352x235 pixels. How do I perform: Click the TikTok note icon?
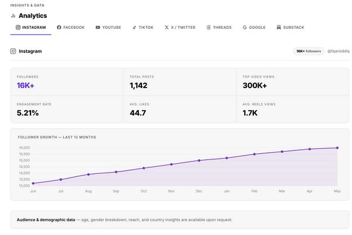coord(134,28)
